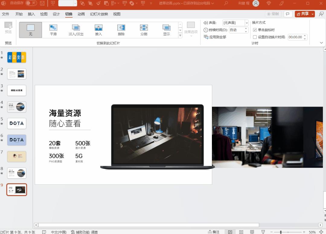Screen dimensions: 326x234
Task: Apply the 擦除 transition to slide
Action: (x=121, y=30)
